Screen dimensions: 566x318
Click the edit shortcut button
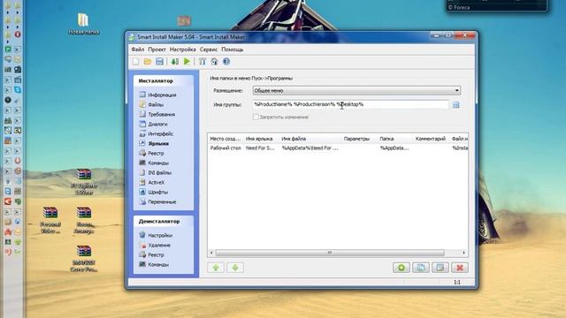440,268
